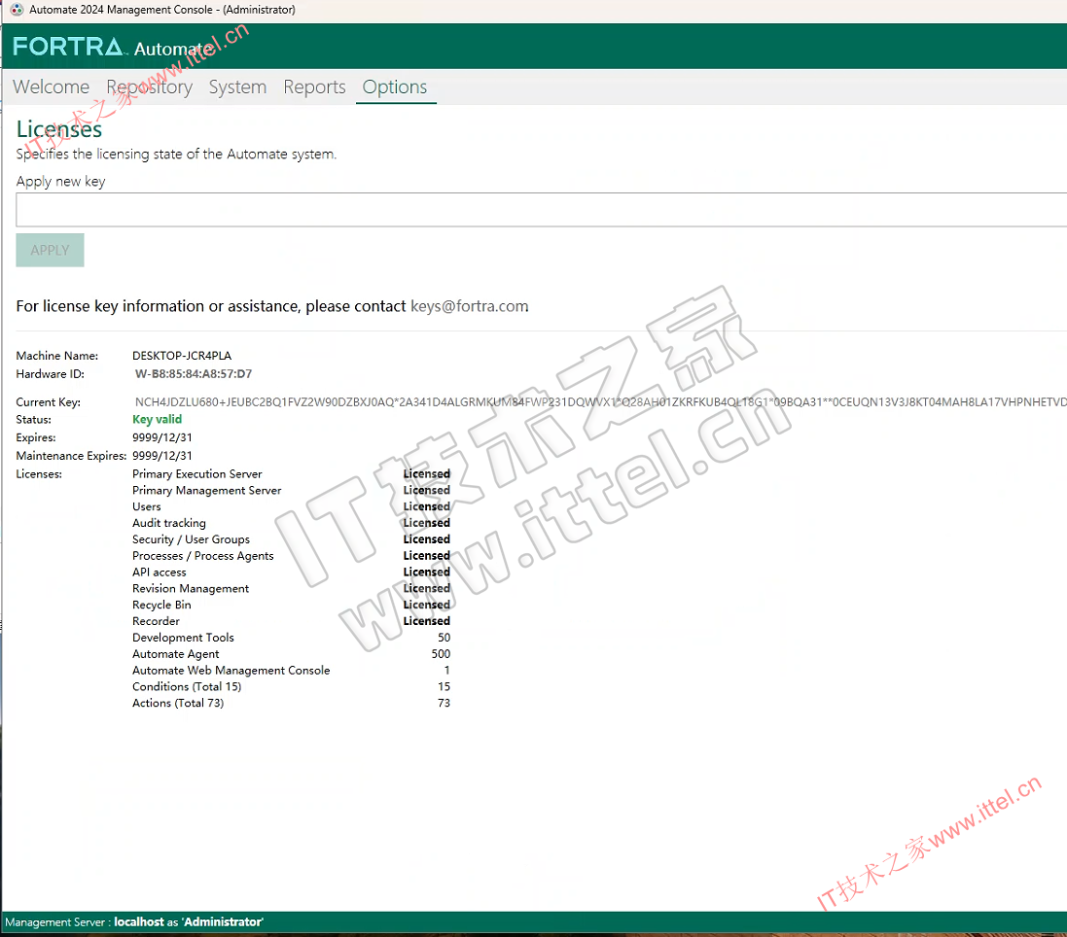
Task: Switch to the Repository tab
Action: [x=149, y=87]
